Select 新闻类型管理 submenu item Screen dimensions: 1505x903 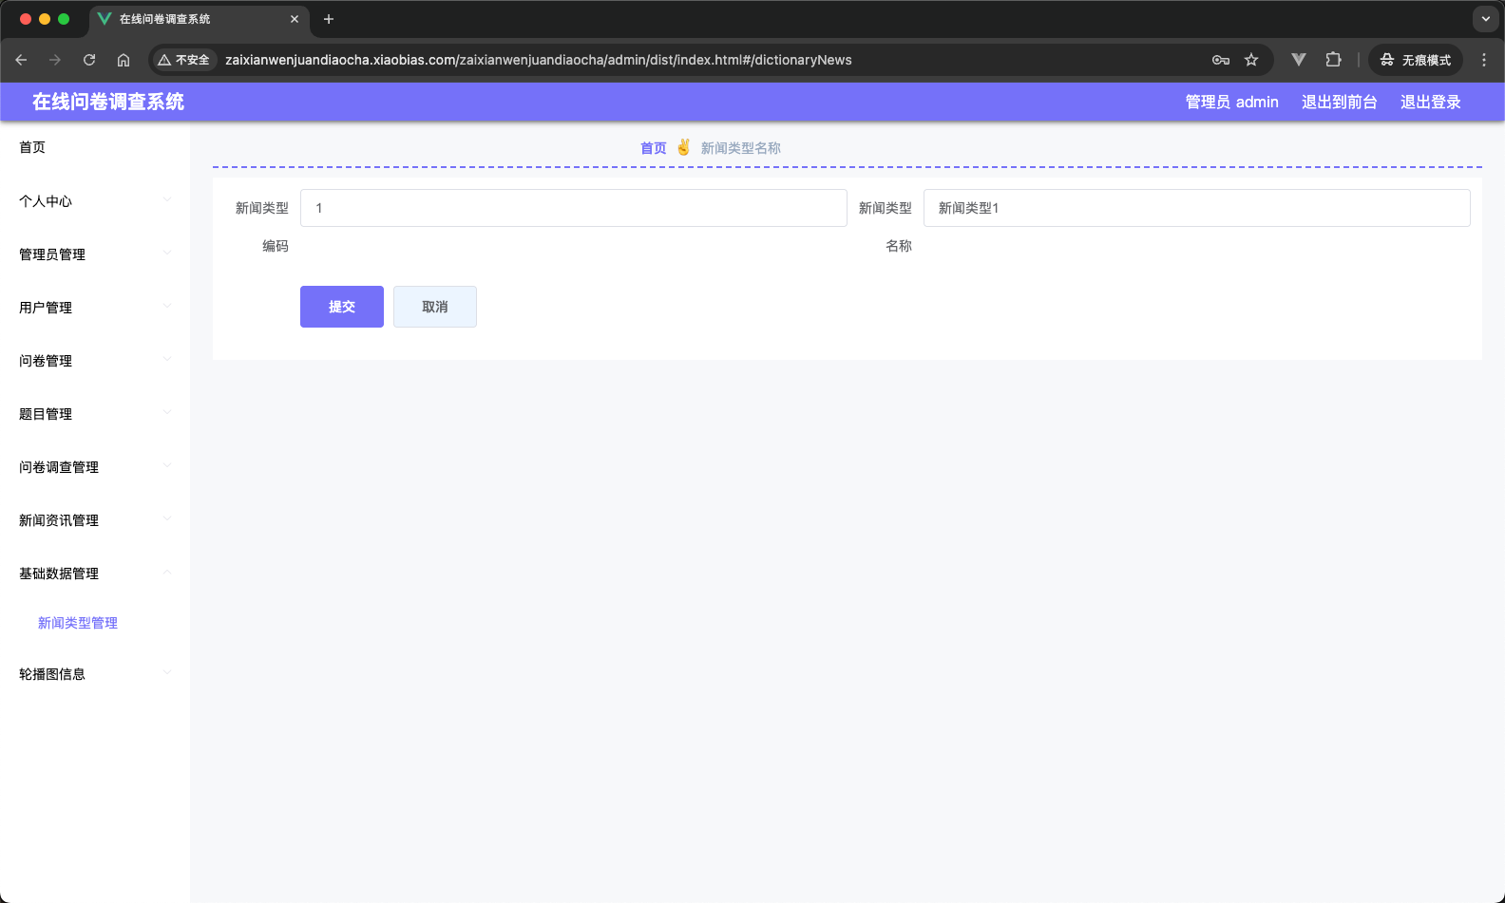click(x=95, y=623)
